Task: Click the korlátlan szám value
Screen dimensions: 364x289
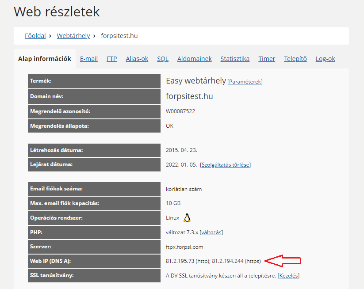Action: 184,189
